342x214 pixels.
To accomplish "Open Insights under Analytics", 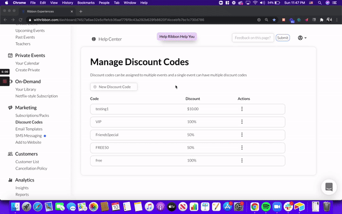I will coord(22,188).
